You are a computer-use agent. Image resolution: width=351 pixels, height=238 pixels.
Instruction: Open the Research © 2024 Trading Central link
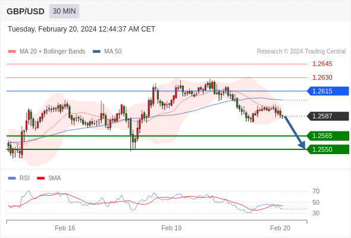[301, 52]
